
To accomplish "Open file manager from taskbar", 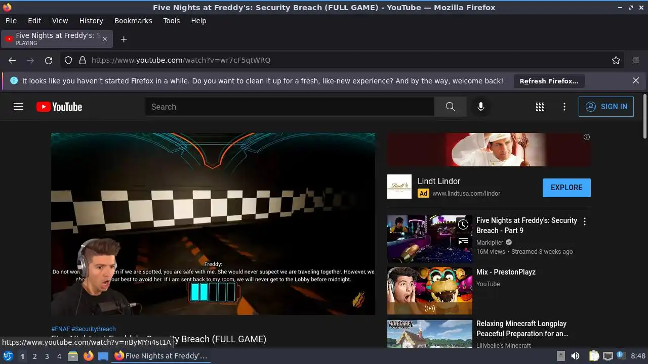I will (x=73, y=356).
